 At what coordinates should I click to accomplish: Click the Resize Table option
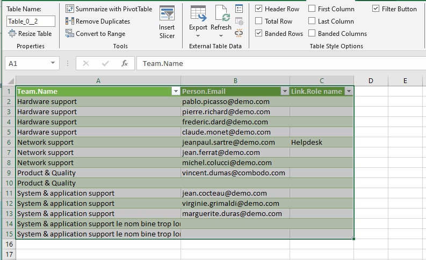pos(30,34)
